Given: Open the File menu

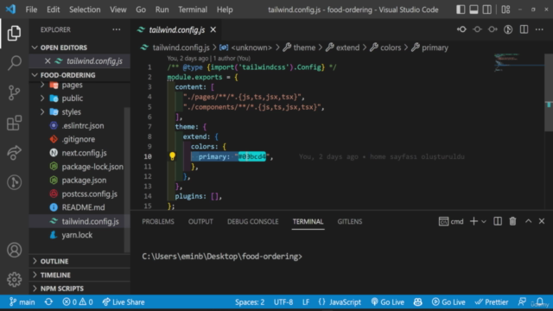Looking at the screenshot, I should (x=31, y=10).
